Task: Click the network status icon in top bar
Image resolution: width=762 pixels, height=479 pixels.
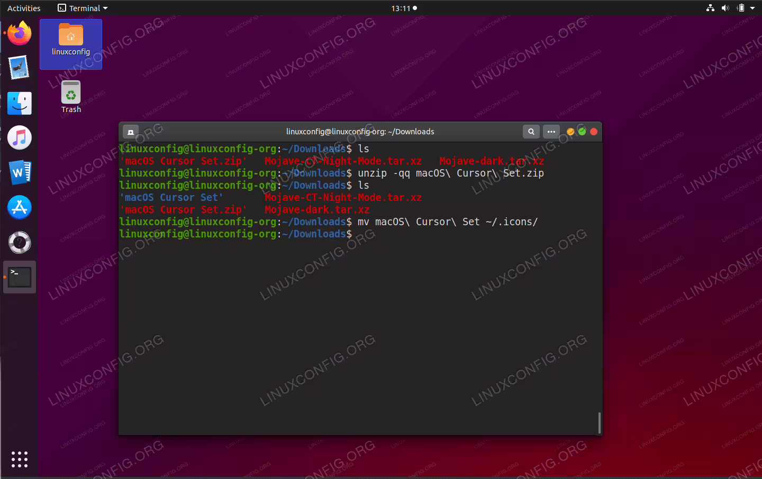Action: pos(710,8)
